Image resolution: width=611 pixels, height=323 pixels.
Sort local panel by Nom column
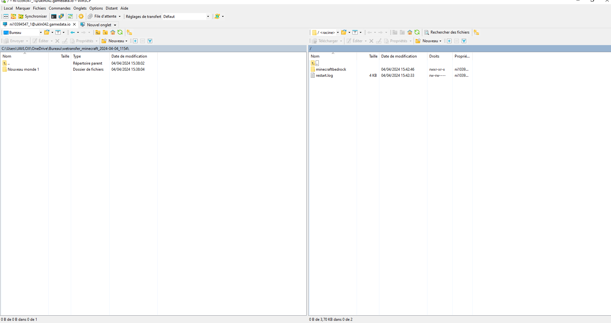click(24, 56)
